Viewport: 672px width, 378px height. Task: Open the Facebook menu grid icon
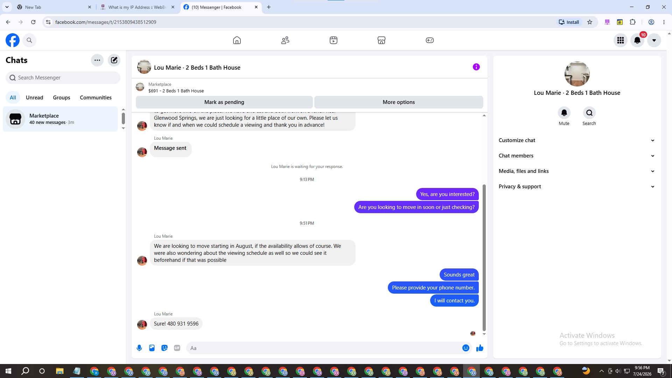pos(621,40)
